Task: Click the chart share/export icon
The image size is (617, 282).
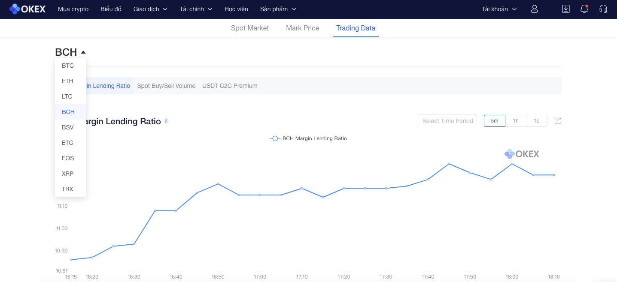Action: coord(558,121)
